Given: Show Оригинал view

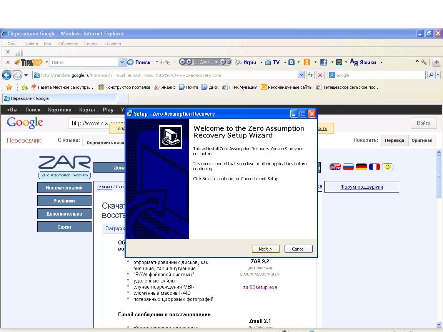Looking at the screenshot, I should (422, 140).
